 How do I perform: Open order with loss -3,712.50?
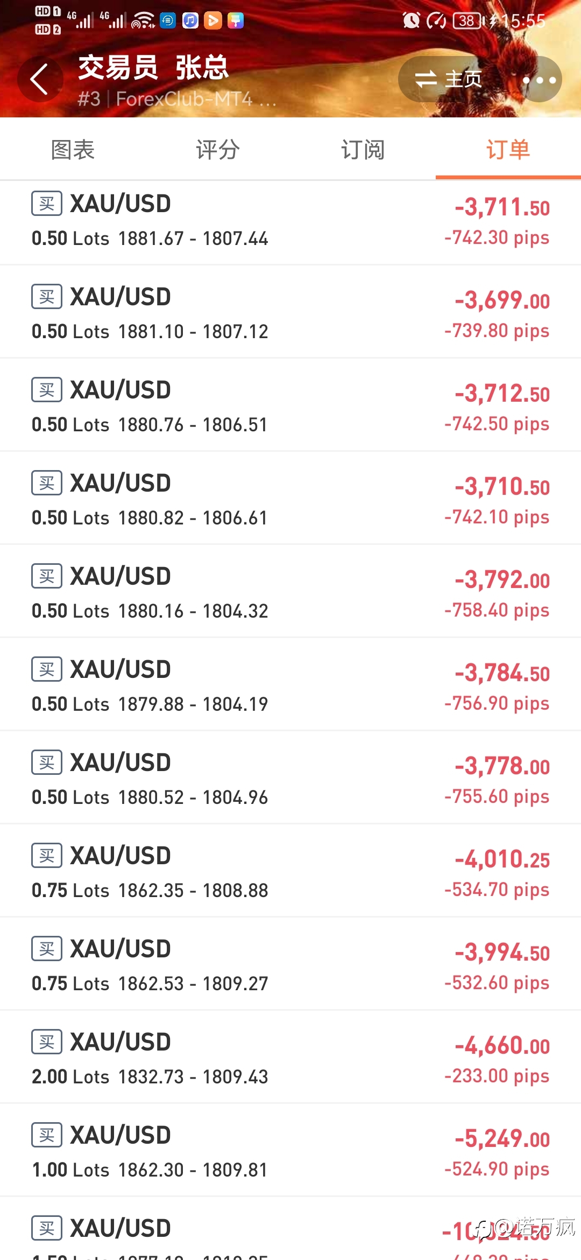pyautogui.click(x=290, y=405)
